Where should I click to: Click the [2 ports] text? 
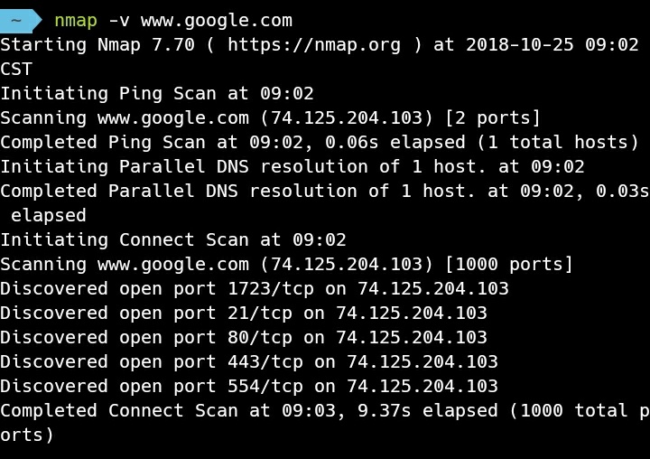pyautogui.click(x=493, y=118)
